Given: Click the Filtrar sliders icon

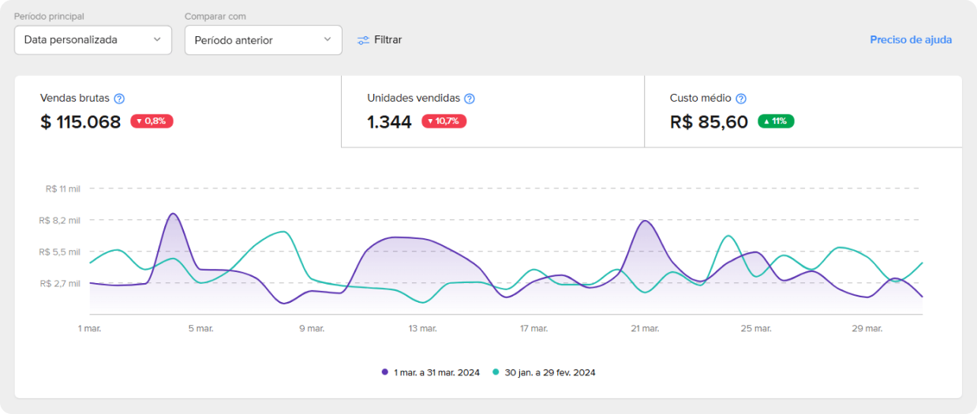Looking at the screenshot, I should point(363,39).
